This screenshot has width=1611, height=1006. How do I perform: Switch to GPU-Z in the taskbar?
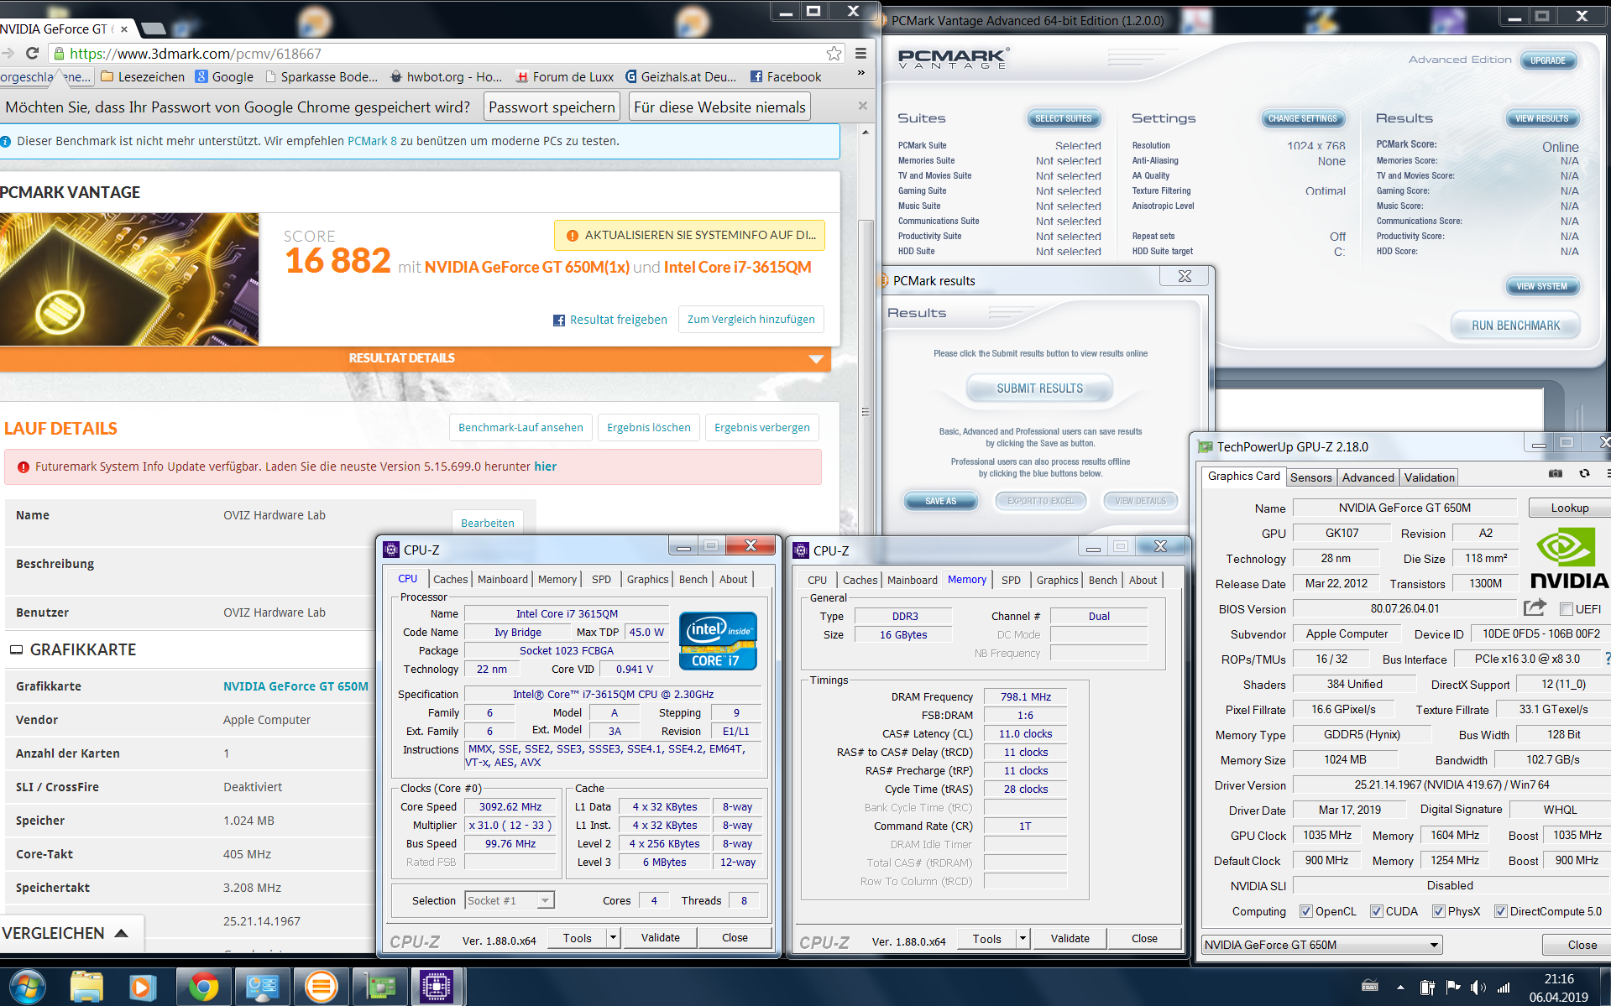379,987
